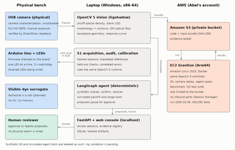Image resolution: width=235 pixels, height=150 pixels.
Task: Click 'tartrazine in a cell (planned)' line
Action: tap(27, 95)
